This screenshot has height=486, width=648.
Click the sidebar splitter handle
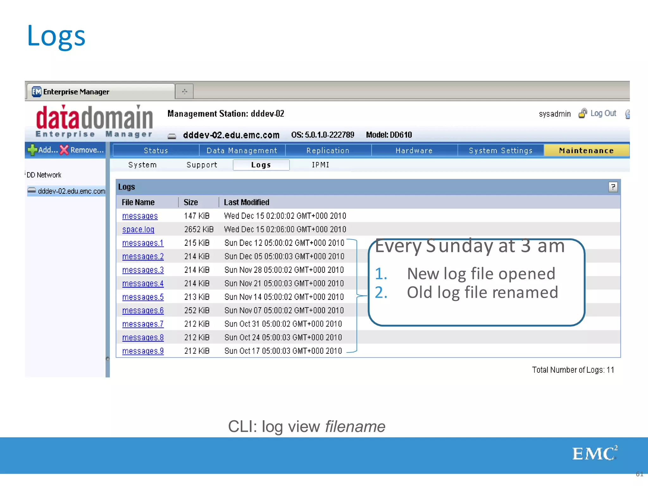point(108,358)
